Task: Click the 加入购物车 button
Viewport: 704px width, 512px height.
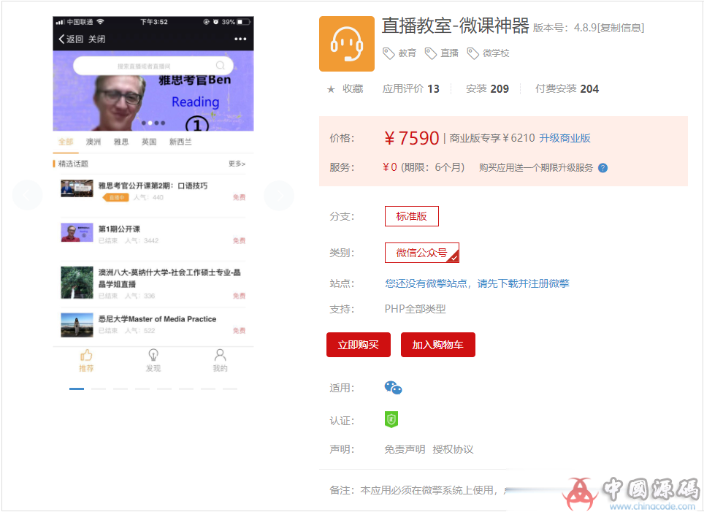Action: (437, 345)
